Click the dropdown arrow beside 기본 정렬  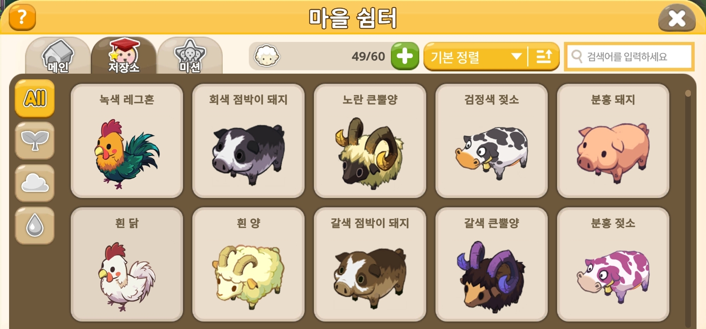click(516, 57)
